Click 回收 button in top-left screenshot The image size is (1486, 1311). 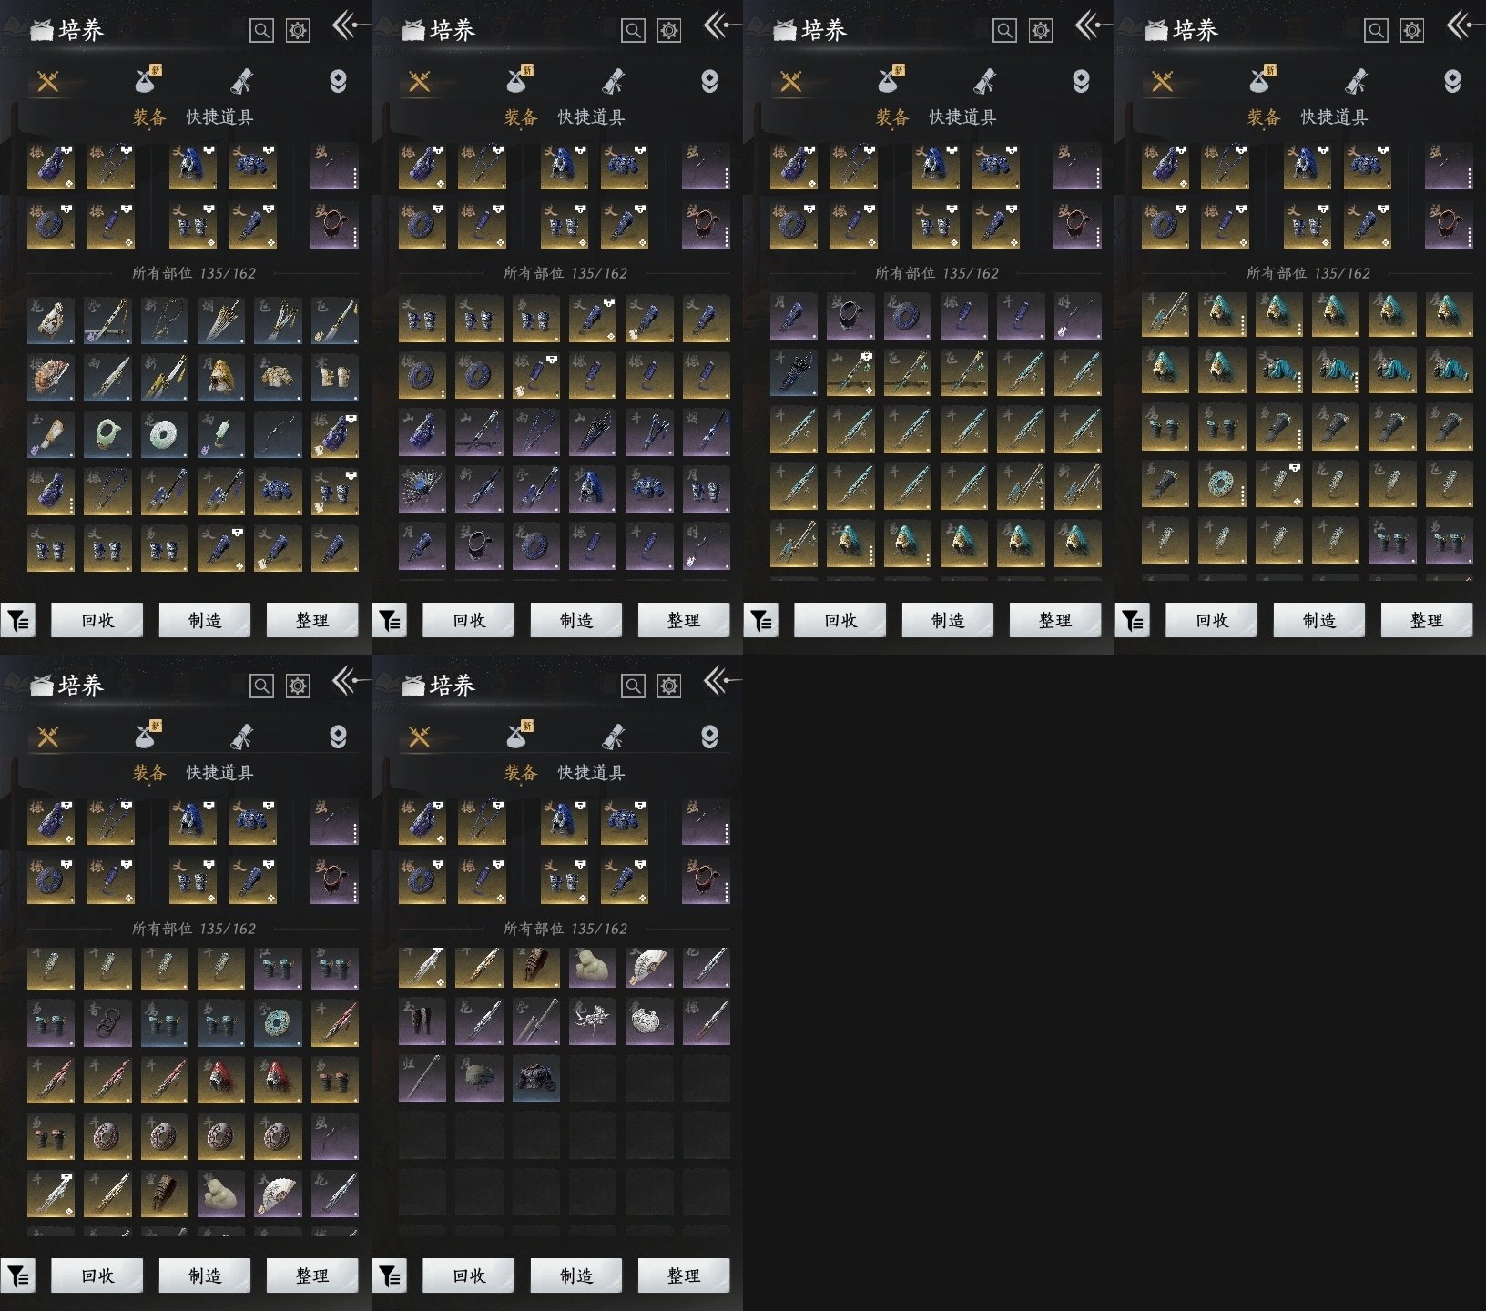(x=97, y=620)
